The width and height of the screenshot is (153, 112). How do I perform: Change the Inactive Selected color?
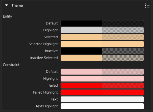click(102, 58)
